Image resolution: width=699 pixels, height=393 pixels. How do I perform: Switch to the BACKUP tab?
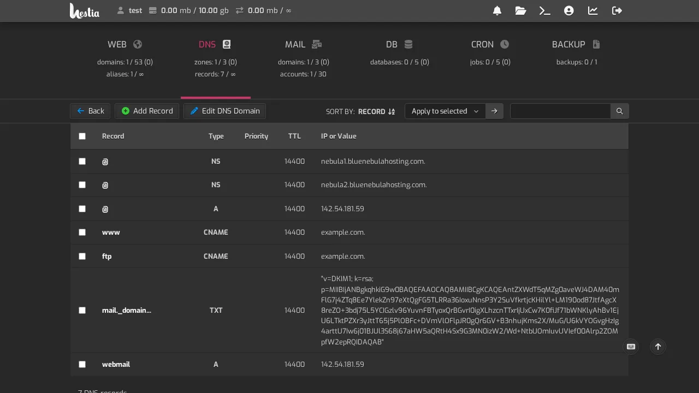pyautogui.click(x=577, y=59)
